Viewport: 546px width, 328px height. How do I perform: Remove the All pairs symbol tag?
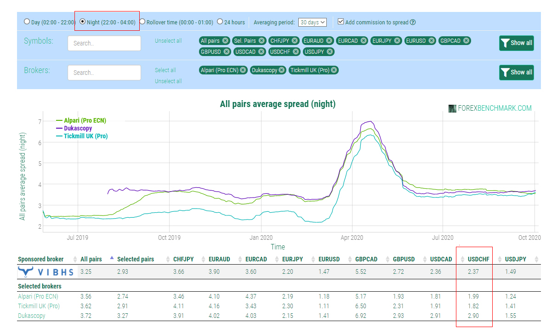(x=225, y=41)
